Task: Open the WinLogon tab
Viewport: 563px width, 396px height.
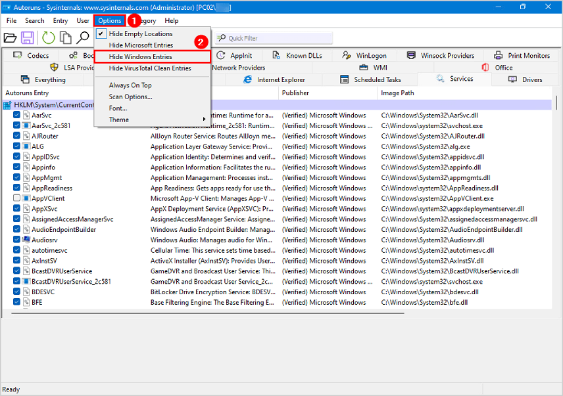Action: point(364,56)
